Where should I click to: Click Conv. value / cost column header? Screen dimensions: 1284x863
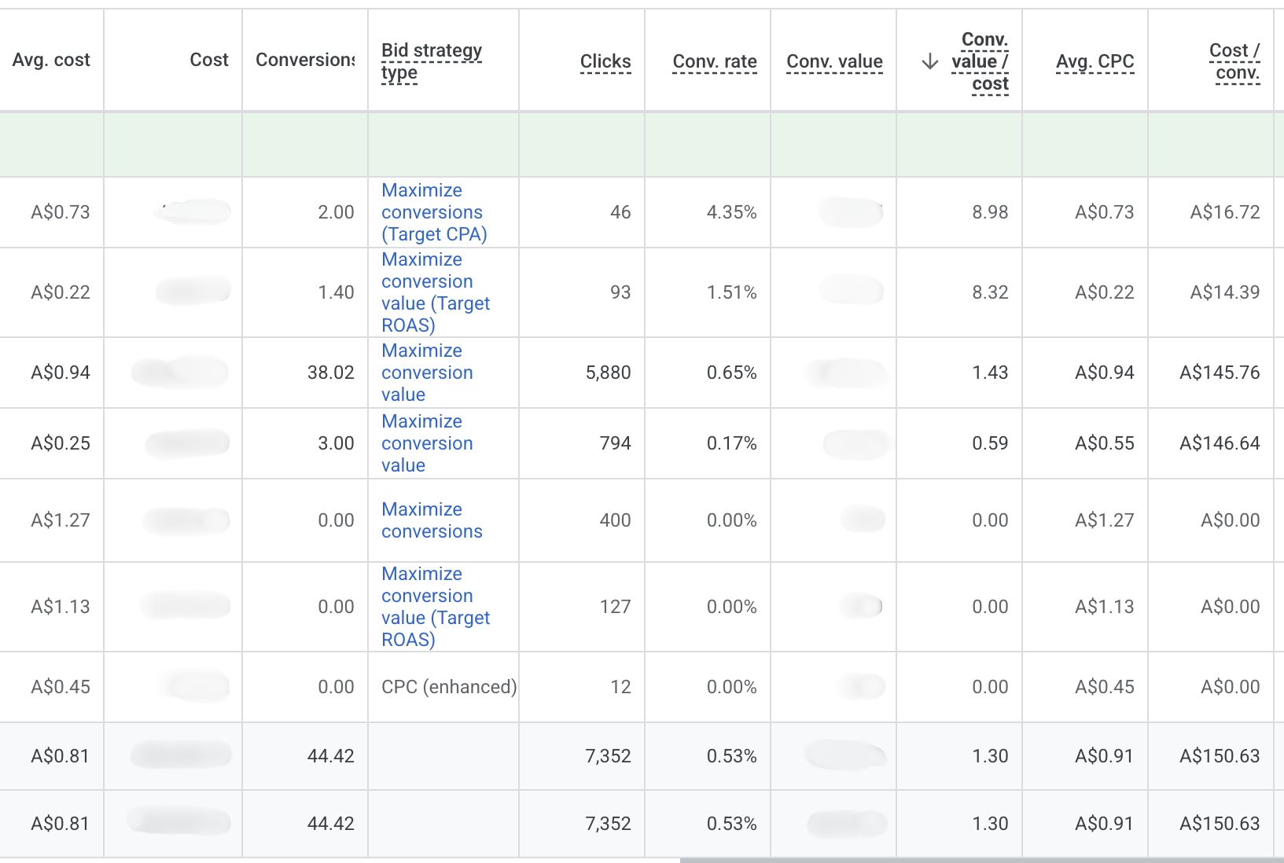980,61
